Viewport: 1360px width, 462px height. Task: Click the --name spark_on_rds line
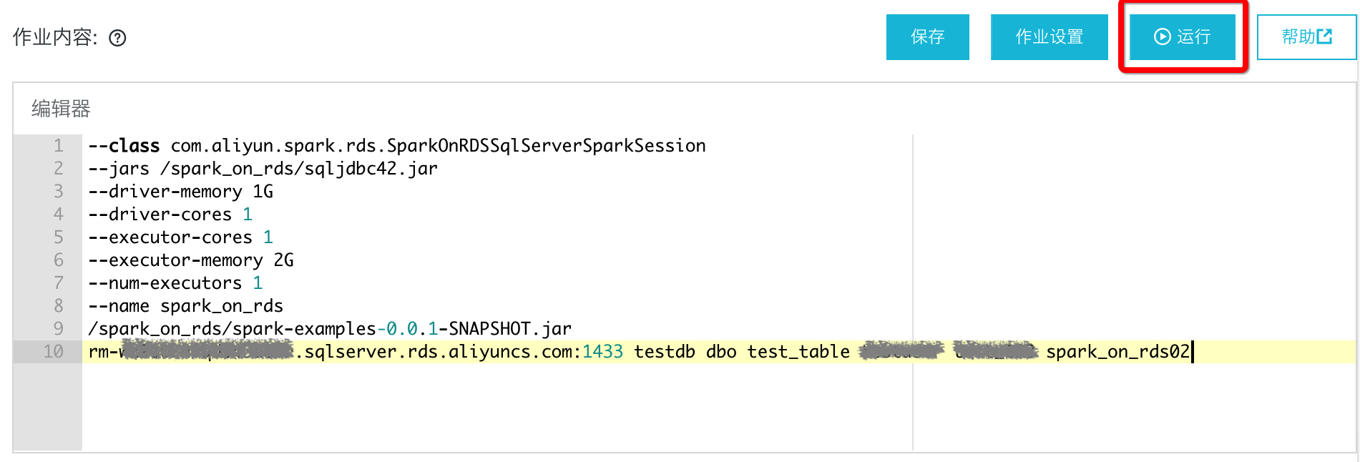click(x=186, y=306)
